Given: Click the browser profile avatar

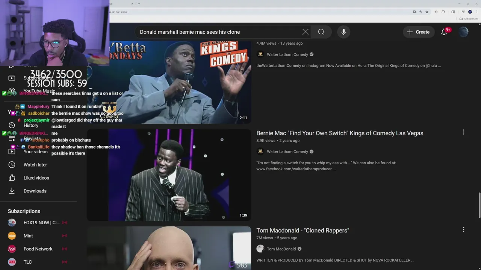Looking at the screenshot, I should click(470, 12).
